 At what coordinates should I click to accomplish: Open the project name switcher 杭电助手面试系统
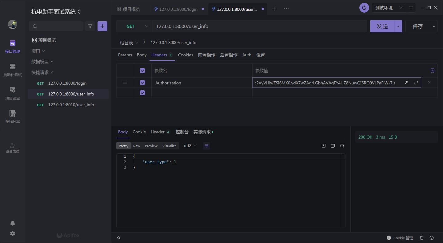(56, 12)
